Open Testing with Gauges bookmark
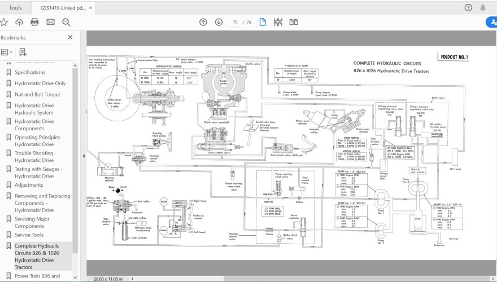This screenshot has width=497, height=282. (x=38, y=172)
